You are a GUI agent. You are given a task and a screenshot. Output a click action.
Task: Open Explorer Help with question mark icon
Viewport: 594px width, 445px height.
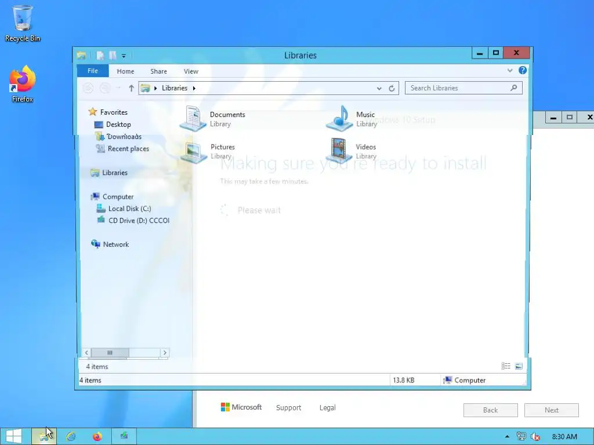point(523,70)
